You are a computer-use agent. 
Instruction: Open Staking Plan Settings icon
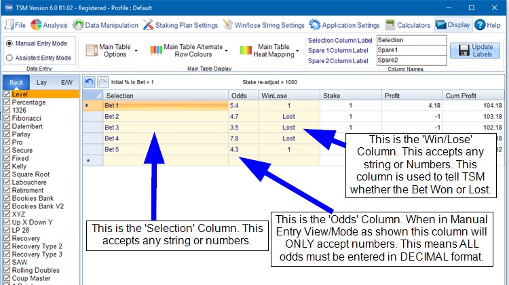pos(149,24)
